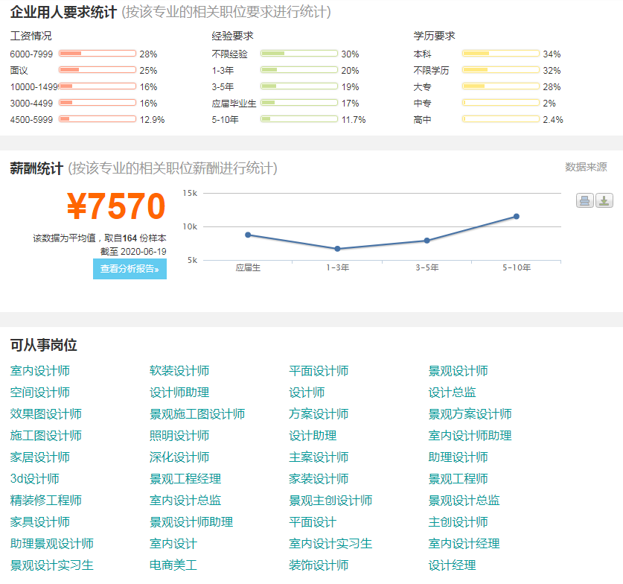Image resolution: width=623 pixels, height=584 pixels.
Task: Click the ¥7570 average salary figure
Action: 116,206
